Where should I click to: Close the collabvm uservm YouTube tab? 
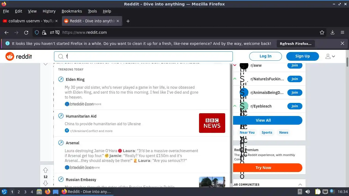(57, 21)
